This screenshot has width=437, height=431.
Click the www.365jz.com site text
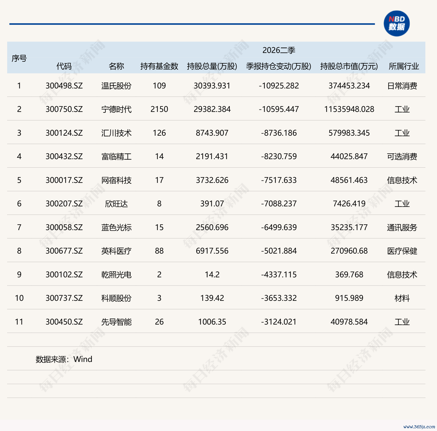(x=419, y=427)
